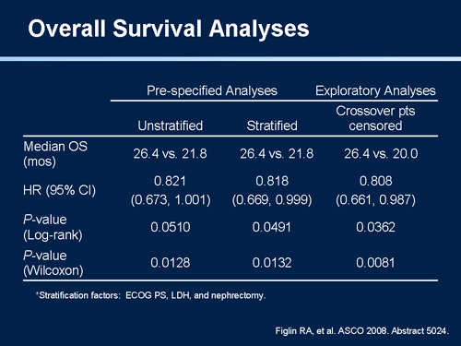The width and height of the screenshot is (461, 346).
Task: Select the 0.821 hazard ratio value
Action: tap(170, 181)
